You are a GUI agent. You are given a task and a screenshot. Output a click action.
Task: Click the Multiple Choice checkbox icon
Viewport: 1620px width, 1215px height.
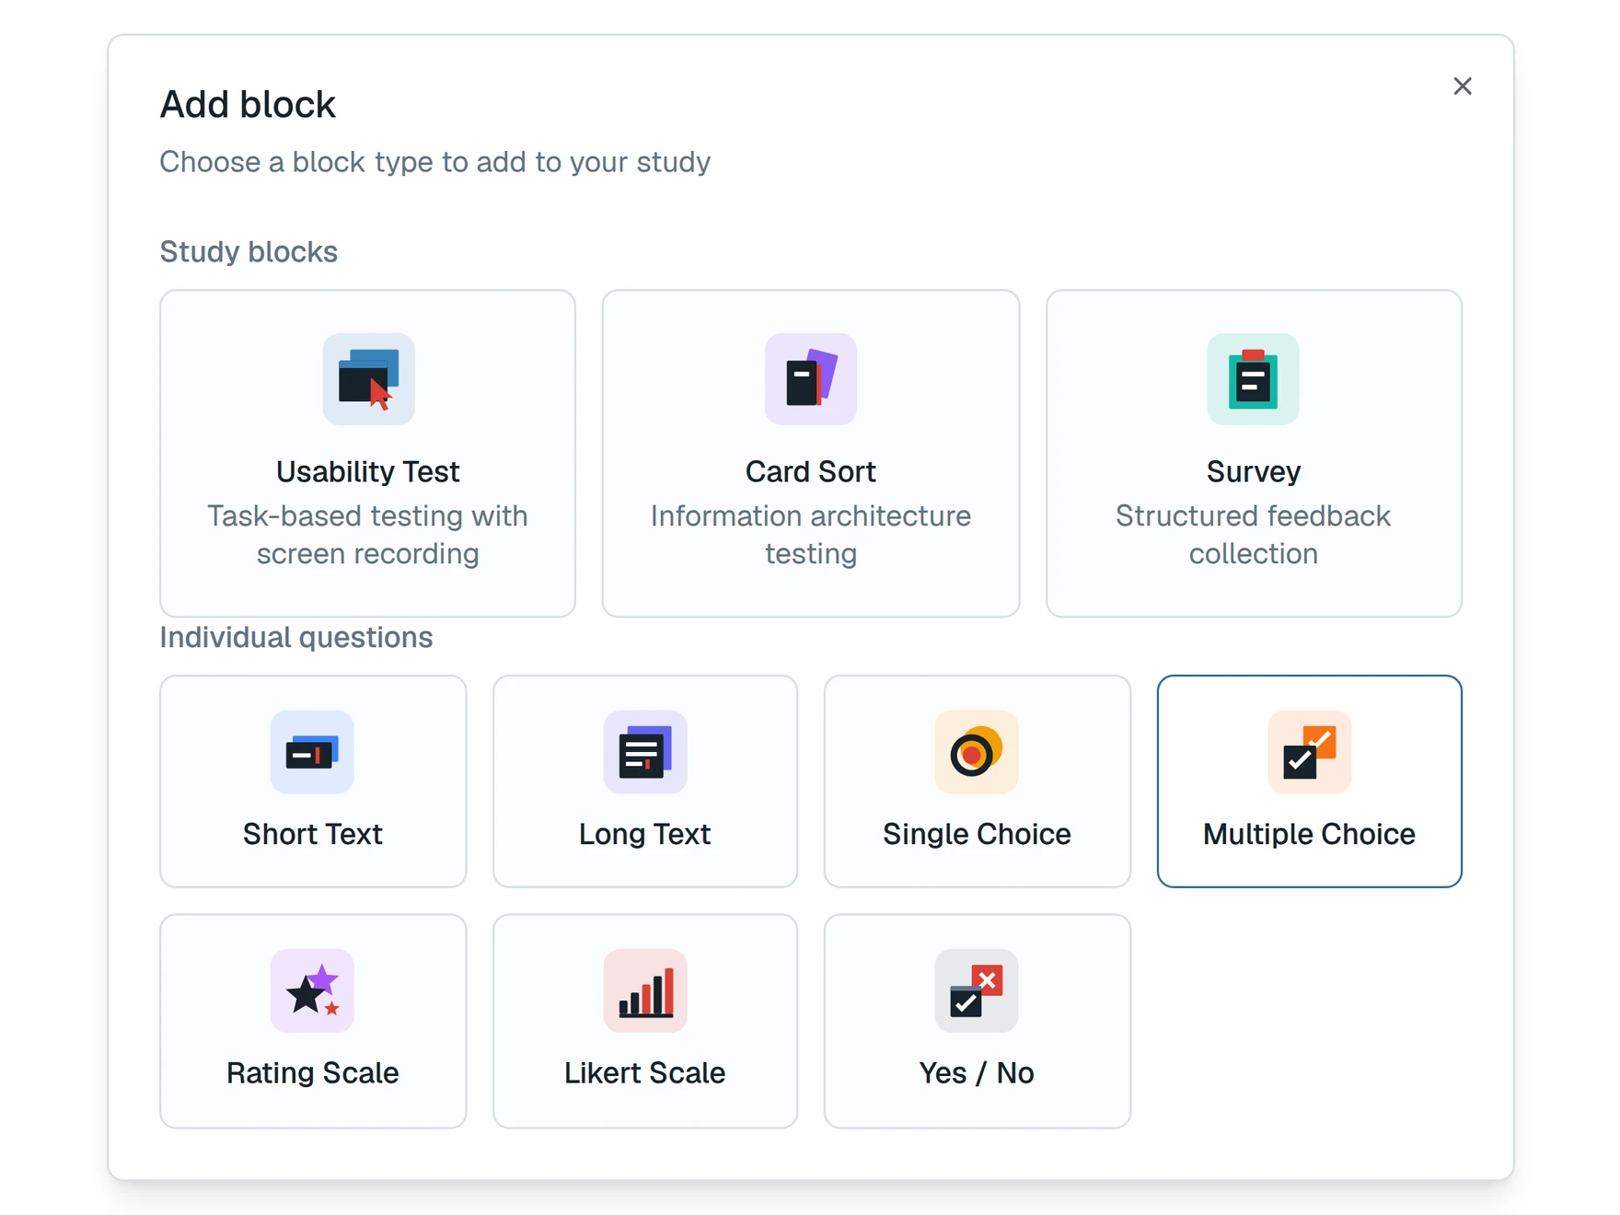[x=1309, y=752]
